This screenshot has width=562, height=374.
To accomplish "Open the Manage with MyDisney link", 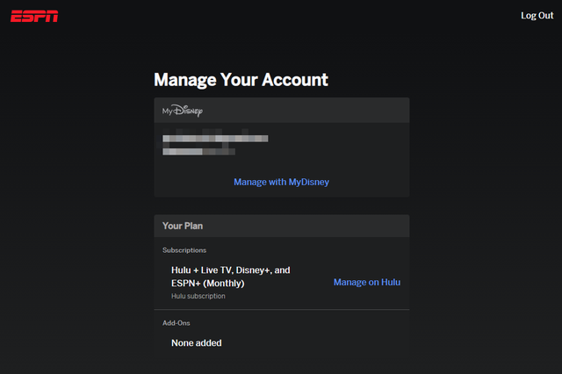I will (281, 182).
